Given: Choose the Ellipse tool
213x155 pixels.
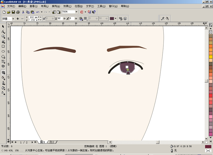Looking at the screenshot, I should click(x=3, y=51).
